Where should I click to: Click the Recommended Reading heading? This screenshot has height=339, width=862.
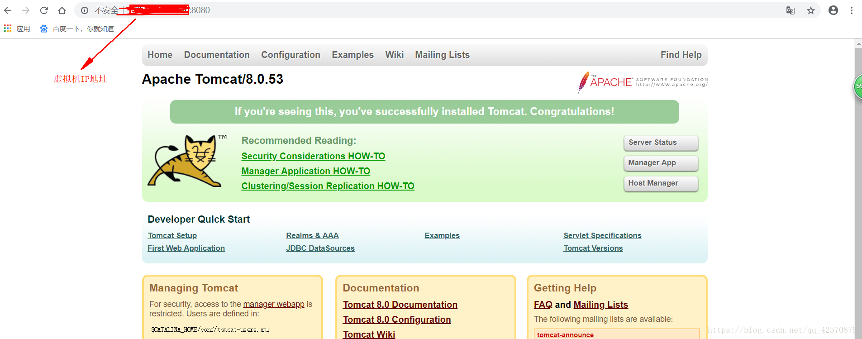tap(299, 141)
